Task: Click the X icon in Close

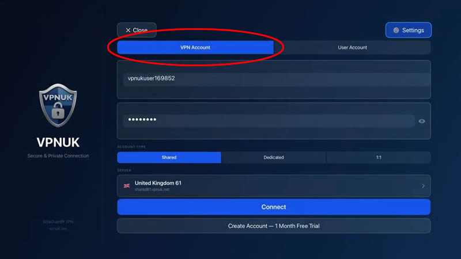Action: tap(128, 30)
